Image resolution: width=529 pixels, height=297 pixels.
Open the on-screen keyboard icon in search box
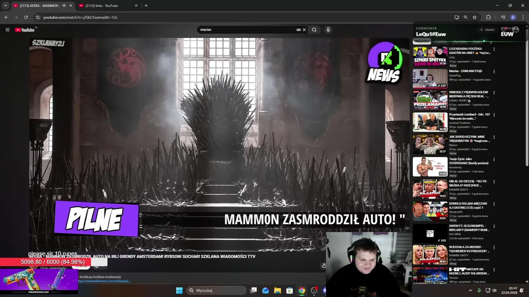click(x=298, y=30)
